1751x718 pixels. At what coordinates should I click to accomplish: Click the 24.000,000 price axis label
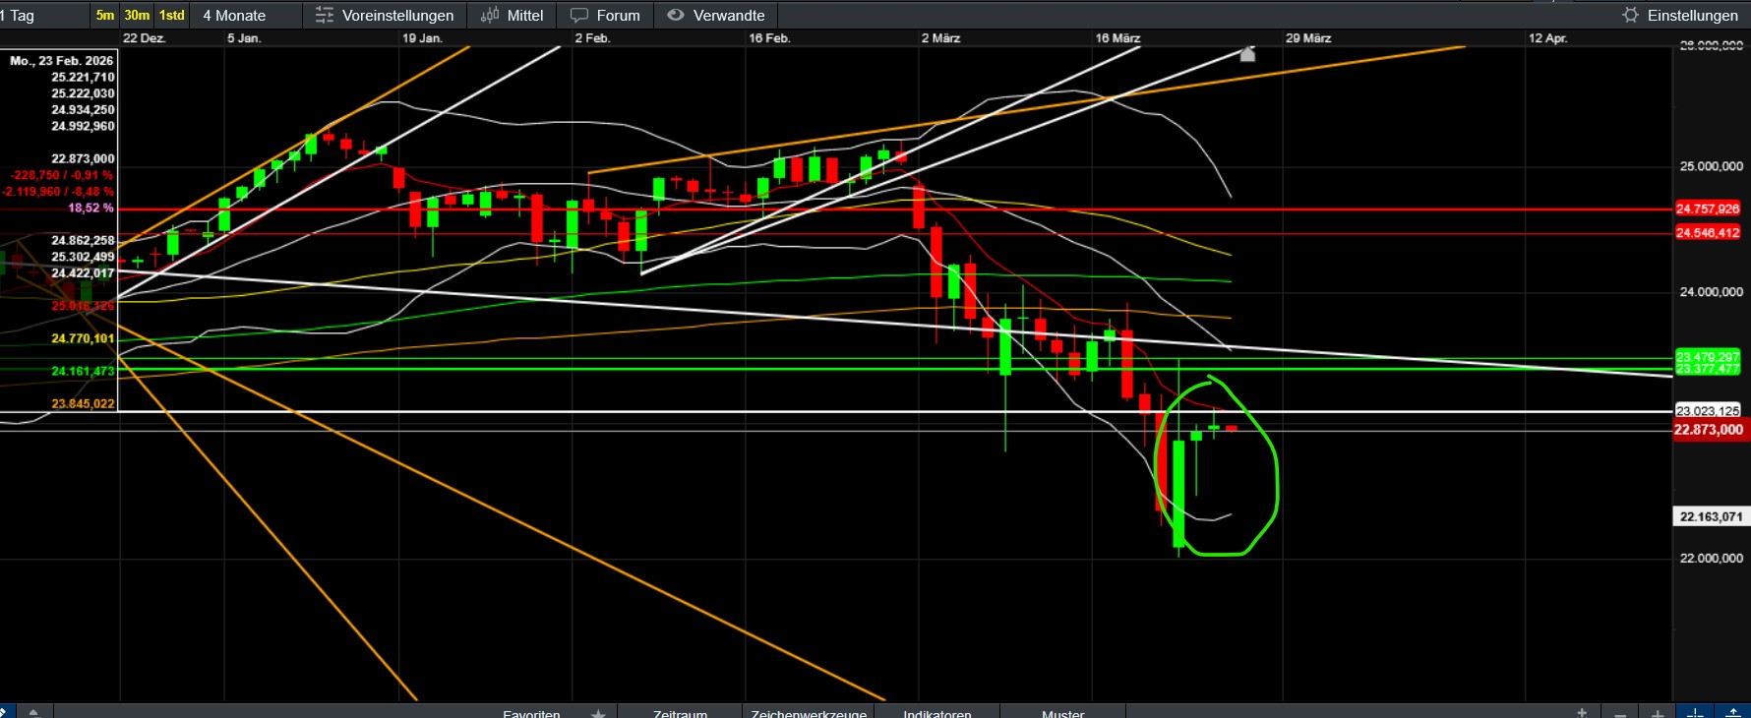tap(1711, 292)
